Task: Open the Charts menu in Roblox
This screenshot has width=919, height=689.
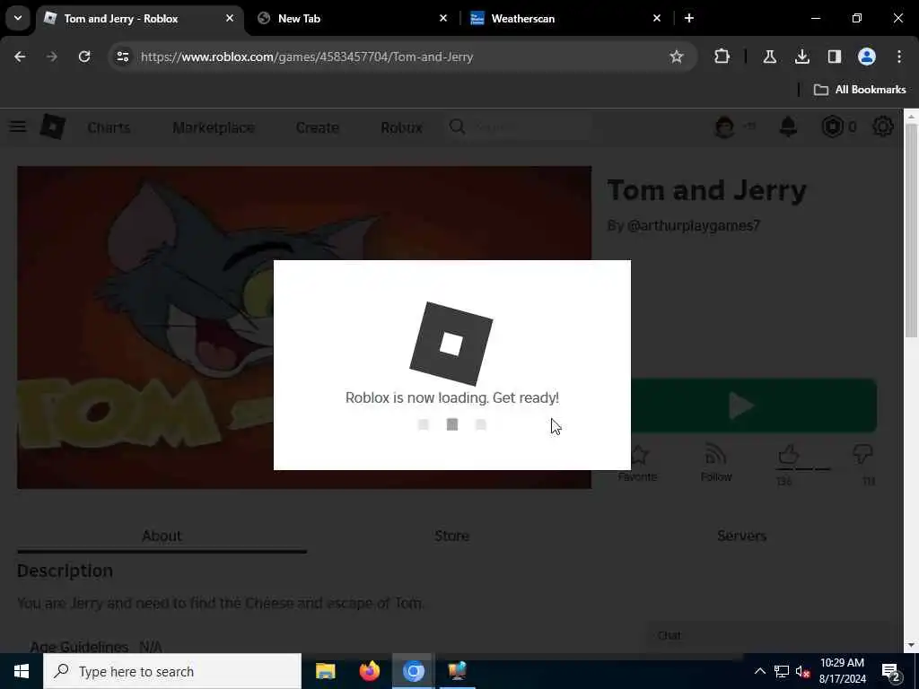Action: point(109,127)
